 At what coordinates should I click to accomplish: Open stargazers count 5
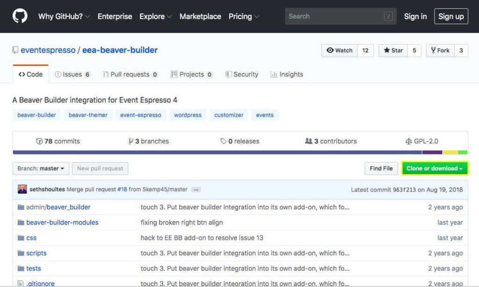click(414, 50)
